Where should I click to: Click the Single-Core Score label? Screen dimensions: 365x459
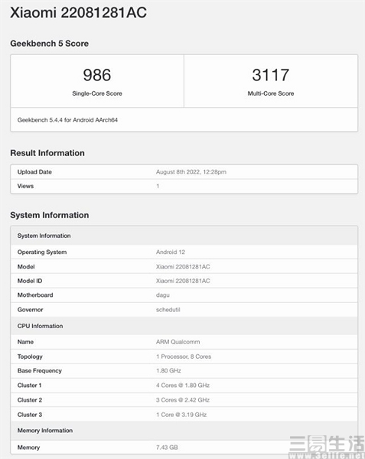(x=97, y=93)
